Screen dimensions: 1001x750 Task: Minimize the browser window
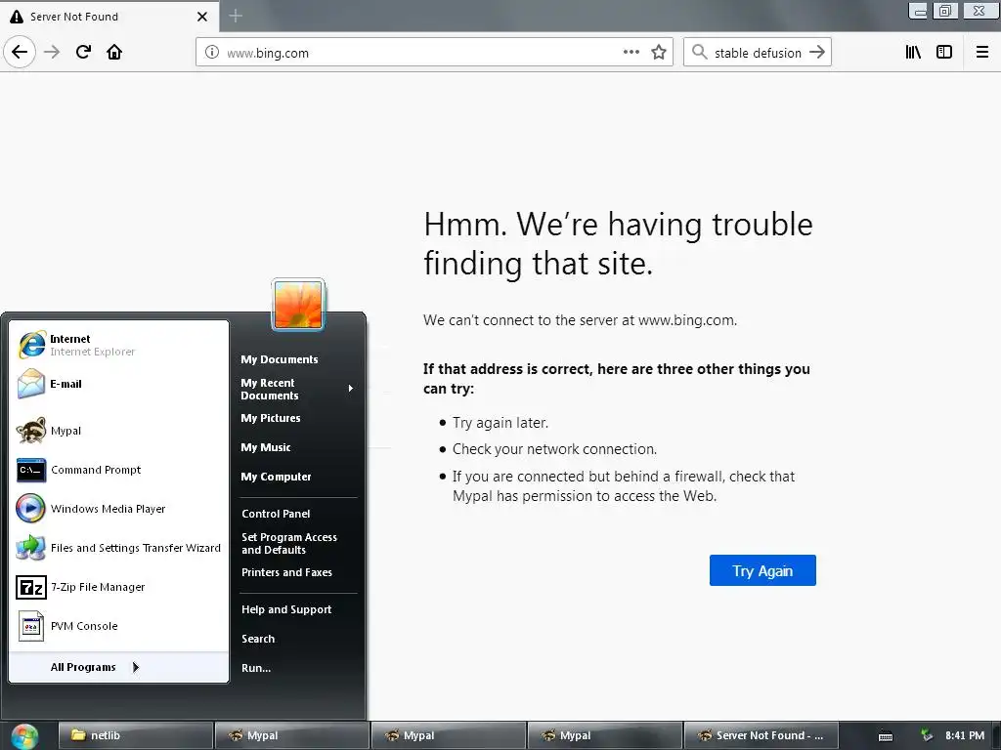(919, 11)
